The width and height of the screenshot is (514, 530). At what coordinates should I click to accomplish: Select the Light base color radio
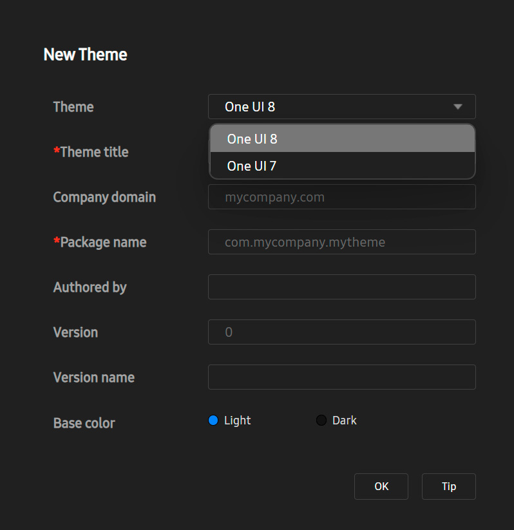pos(213,420)
